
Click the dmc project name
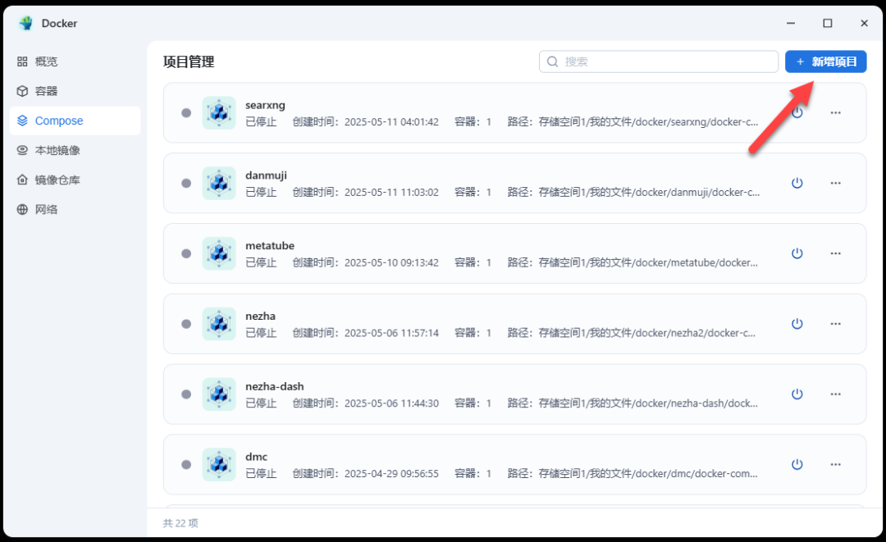click(x=257, y=457)
